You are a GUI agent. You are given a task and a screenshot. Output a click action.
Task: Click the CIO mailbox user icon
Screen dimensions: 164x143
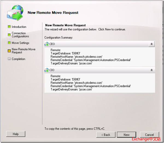click(x=46, y=70)
